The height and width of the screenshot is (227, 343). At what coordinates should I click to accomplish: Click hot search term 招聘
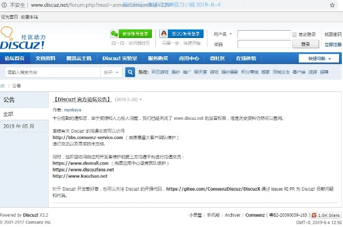324,72
